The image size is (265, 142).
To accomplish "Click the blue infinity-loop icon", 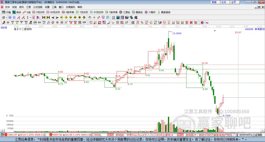I will pyautogui.click(x=207, y=22).
